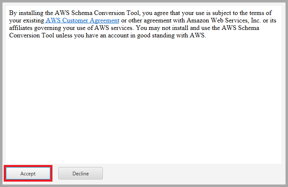Follow the blue underlined Customer Agreement hyperlink
Viewport: 288px width, 187px height.
(x=82, y=20)
